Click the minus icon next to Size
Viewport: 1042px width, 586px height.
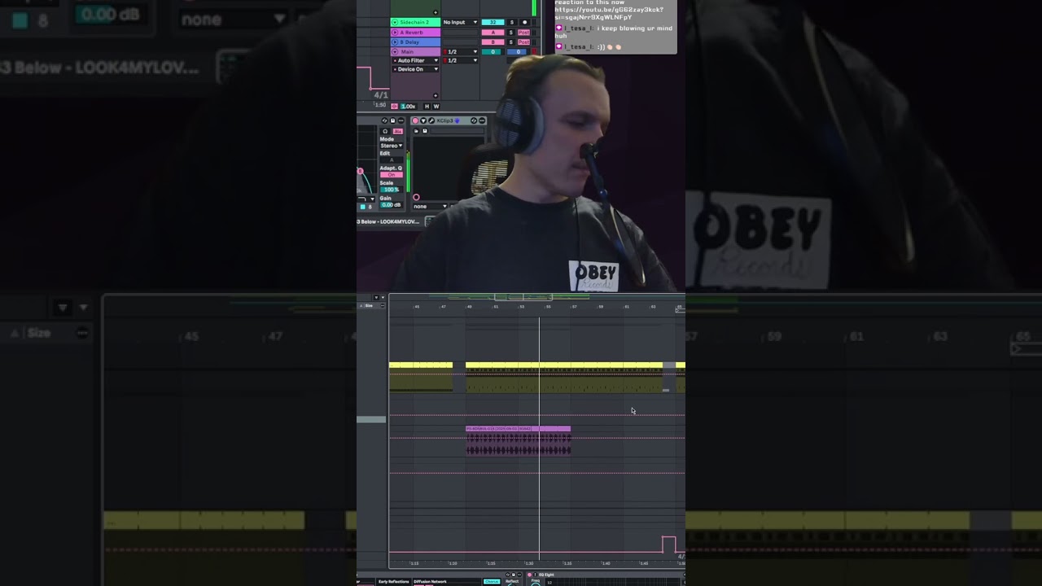click(383, 305)
